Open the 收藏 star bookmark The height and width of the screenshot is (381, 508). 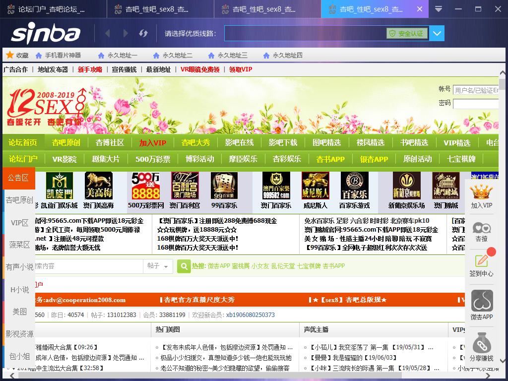[x=17, y=55]
